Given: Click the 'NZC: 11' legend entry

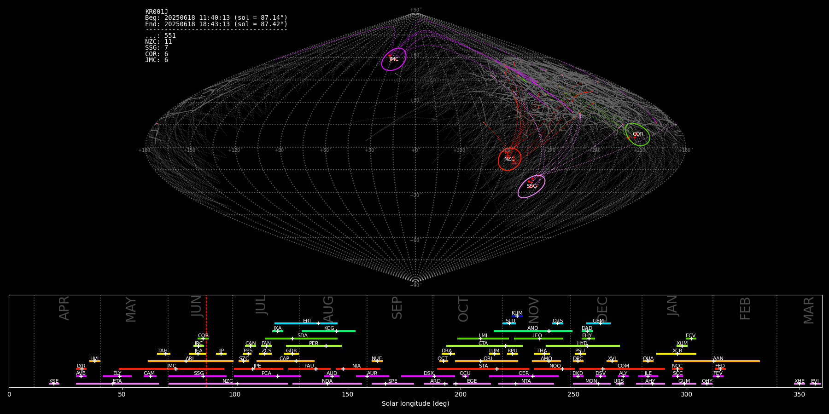Looking at the screenshot, I should coord(158,42).
